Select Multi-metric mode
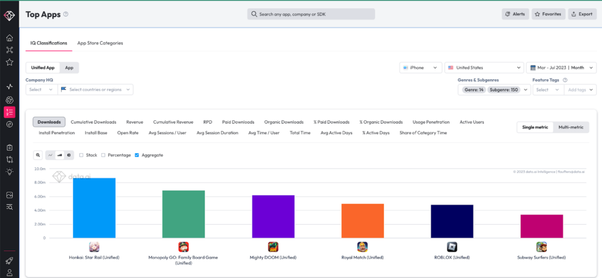The height and width of the screenshot is (278, 602). 571,127
